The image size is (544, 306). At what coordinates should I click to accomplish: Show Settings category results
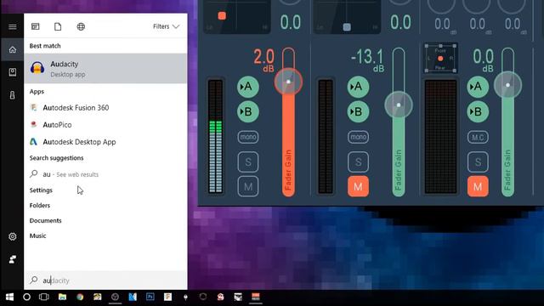[41, 190]
